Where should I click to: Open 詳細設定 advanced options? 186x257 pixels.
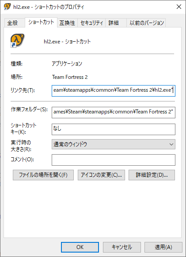coord(152,175)
